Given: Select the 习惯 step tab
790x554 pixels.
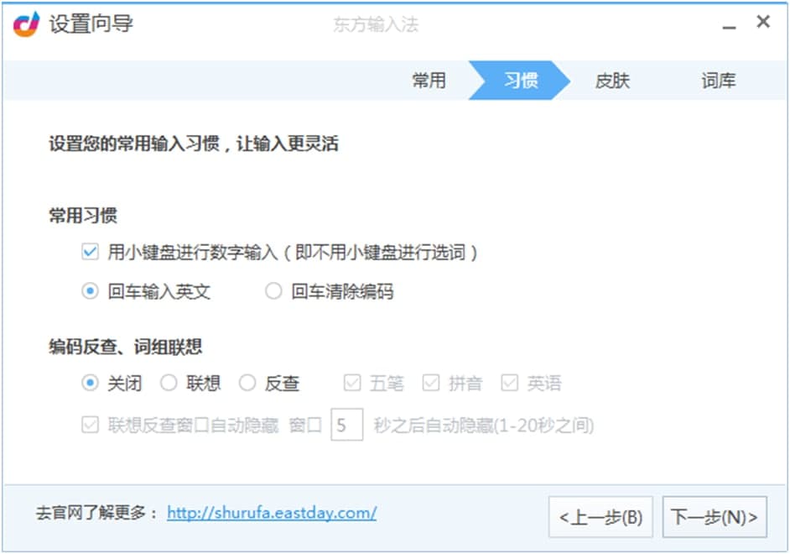Looking at the screenshot, I should 520,81.
